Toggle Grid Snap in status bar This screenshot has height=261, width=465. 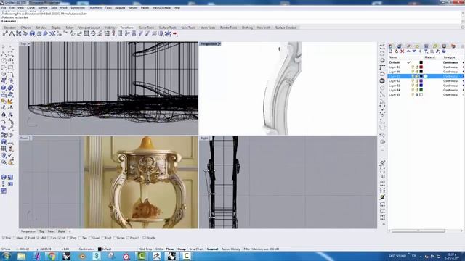(145, 249)
